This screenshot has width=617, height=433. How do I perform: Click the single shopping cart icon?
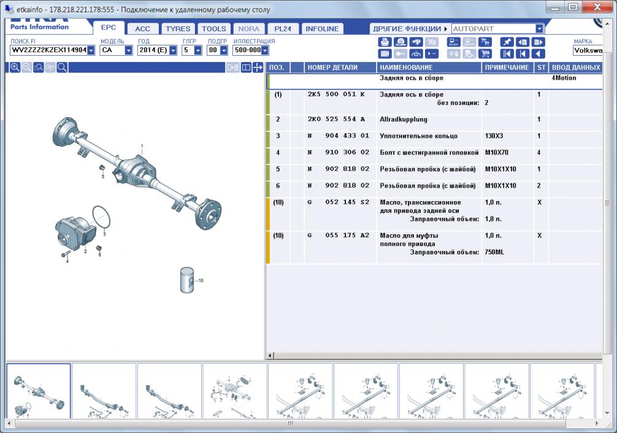485,53
